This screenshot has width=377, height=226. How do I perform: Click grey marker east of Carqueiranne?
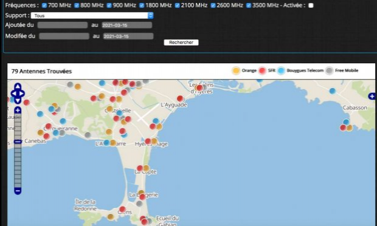[x=88, y=135]
